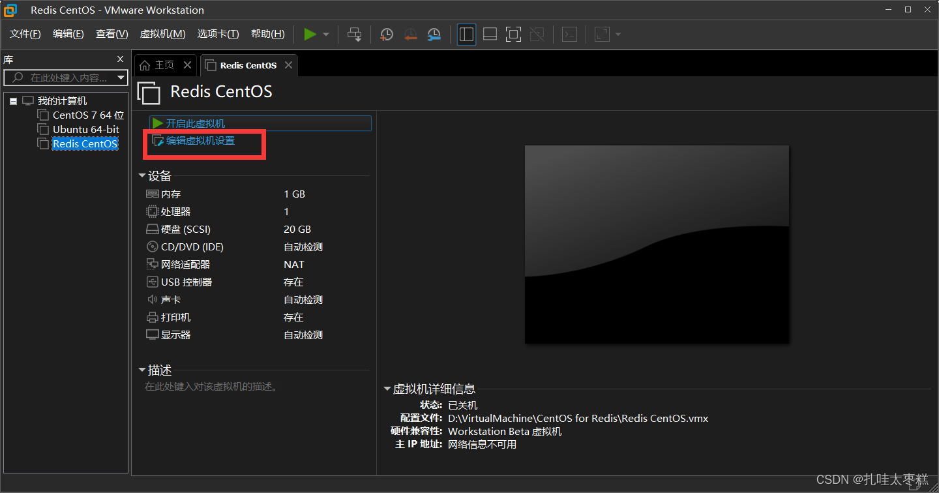The image size is (939, 493).
Task: Click the CD/DVD (IDE) disc icon
Action: 153,247
